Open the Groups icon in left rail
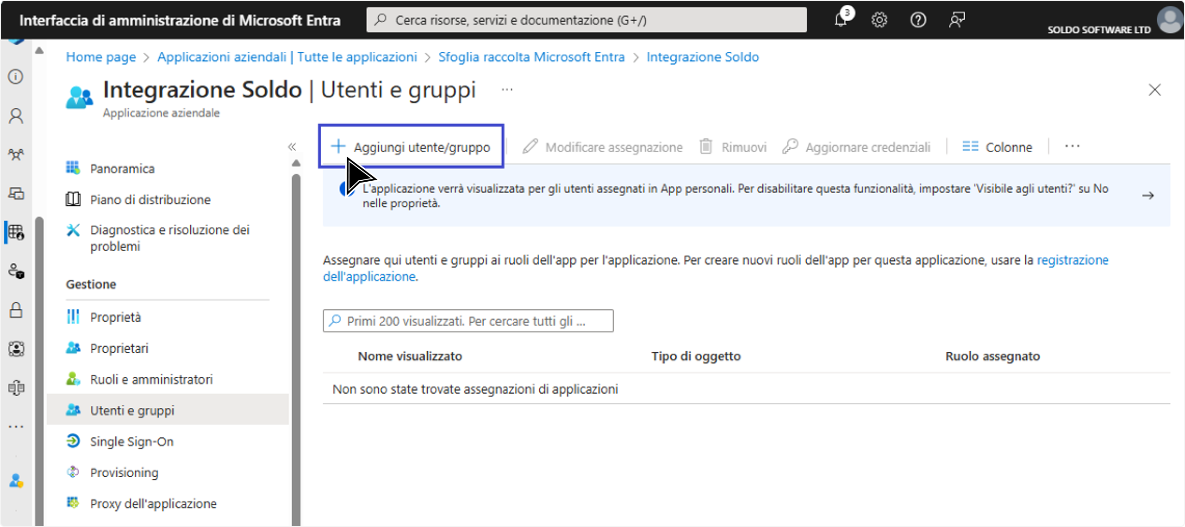The height and width of the screenshot is (527, 1185). tap(16, 154)
